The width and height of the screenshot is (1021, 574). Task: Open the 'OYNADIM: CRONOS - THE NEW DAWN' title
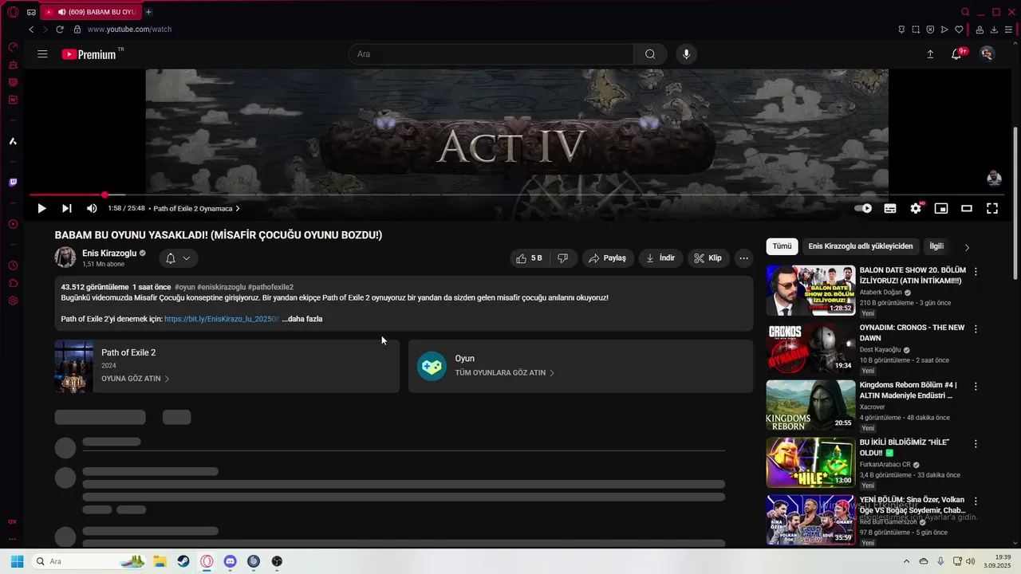click(x=912, y=332)
